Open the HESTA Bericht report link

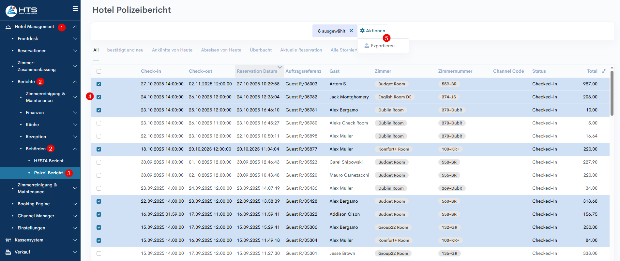pyautogui.click(x=49, y=161)
